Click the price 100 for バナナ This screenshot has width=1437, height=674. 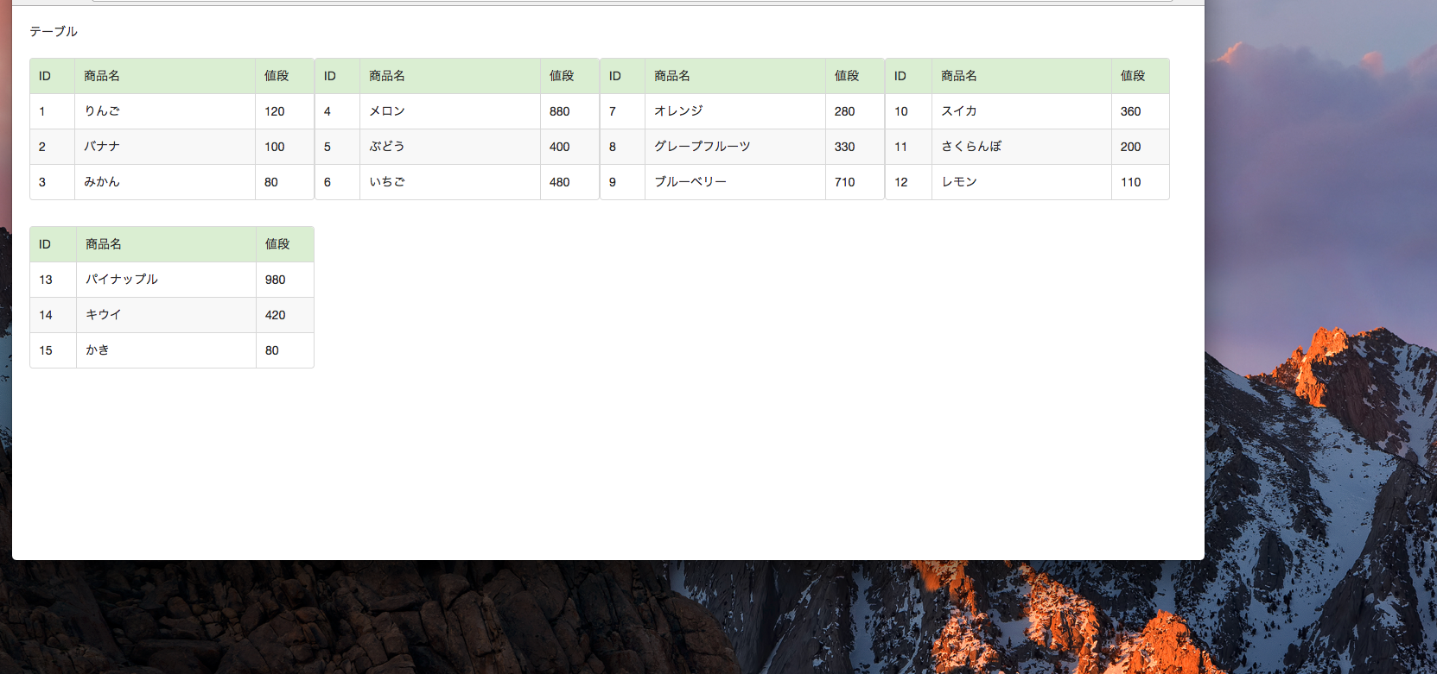(x=285, y=147)
